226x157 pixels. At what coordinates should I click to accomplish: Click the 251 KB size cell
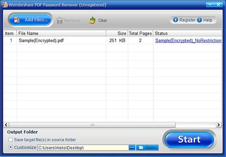(117, 40)
